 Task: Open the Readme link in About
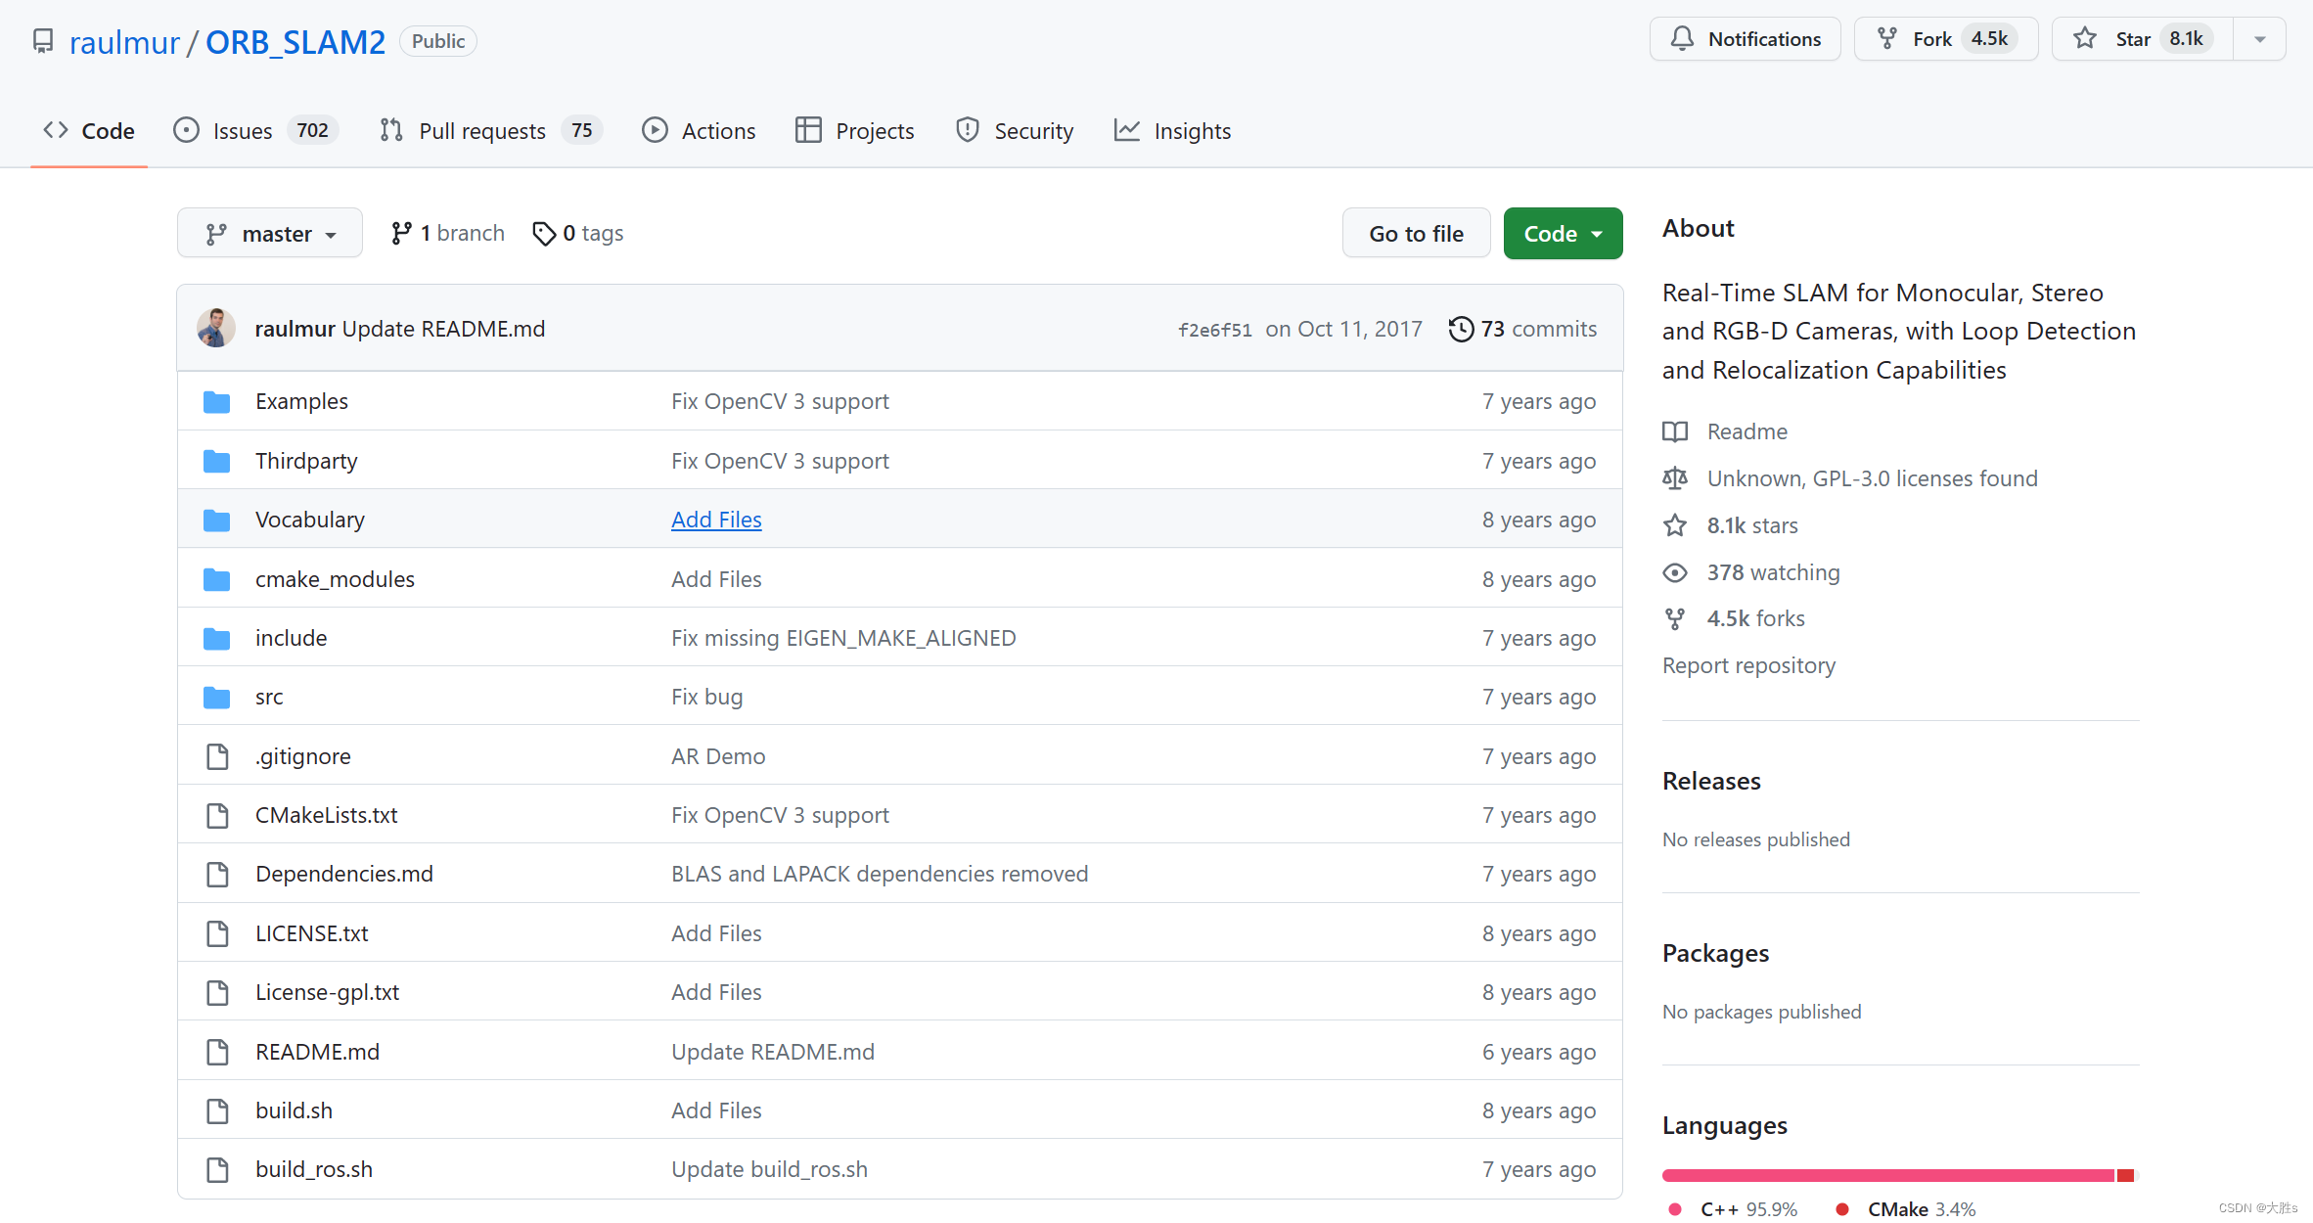pyautogui.click(x=1746, y=431)
